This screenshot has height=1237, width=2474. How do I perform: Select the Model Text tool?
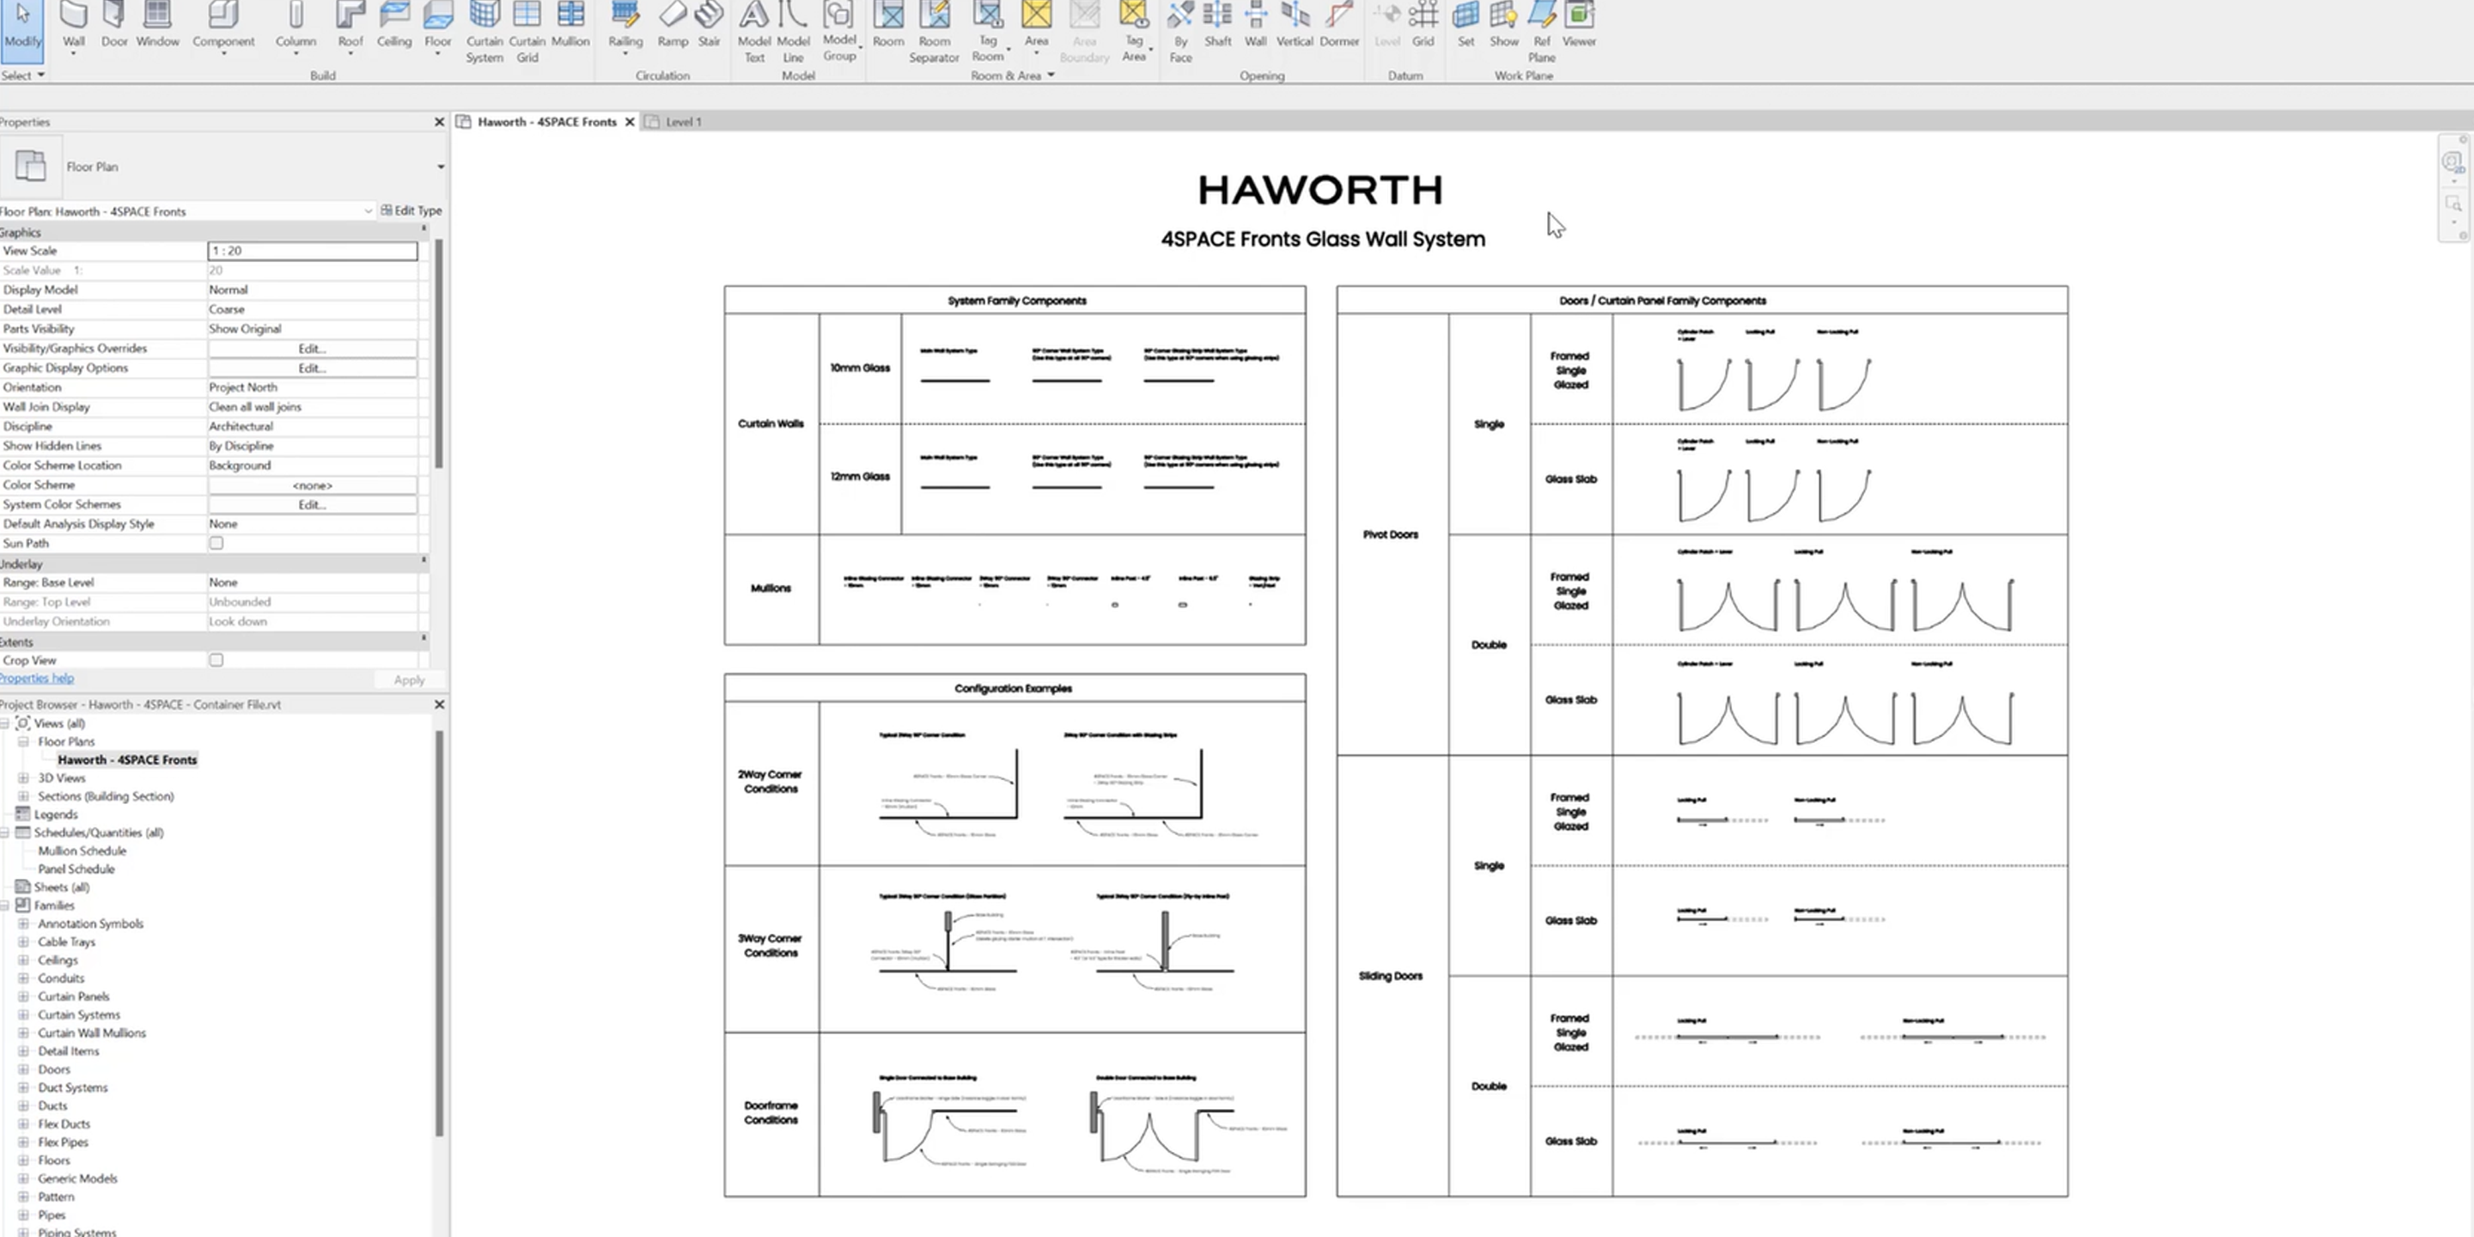754,33
